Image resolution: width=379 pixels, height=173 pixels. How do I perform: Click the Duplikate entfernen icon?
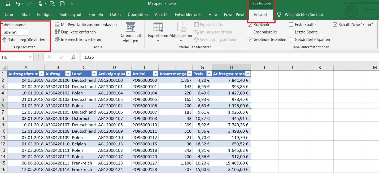(57, 32)
